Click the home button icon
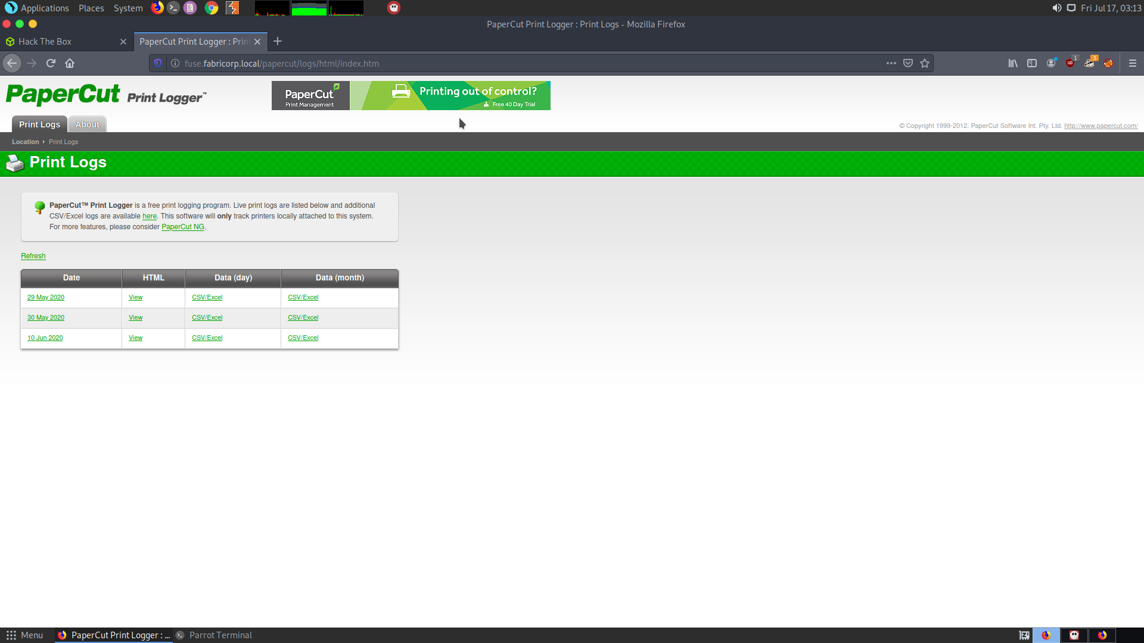 point(70,63)
